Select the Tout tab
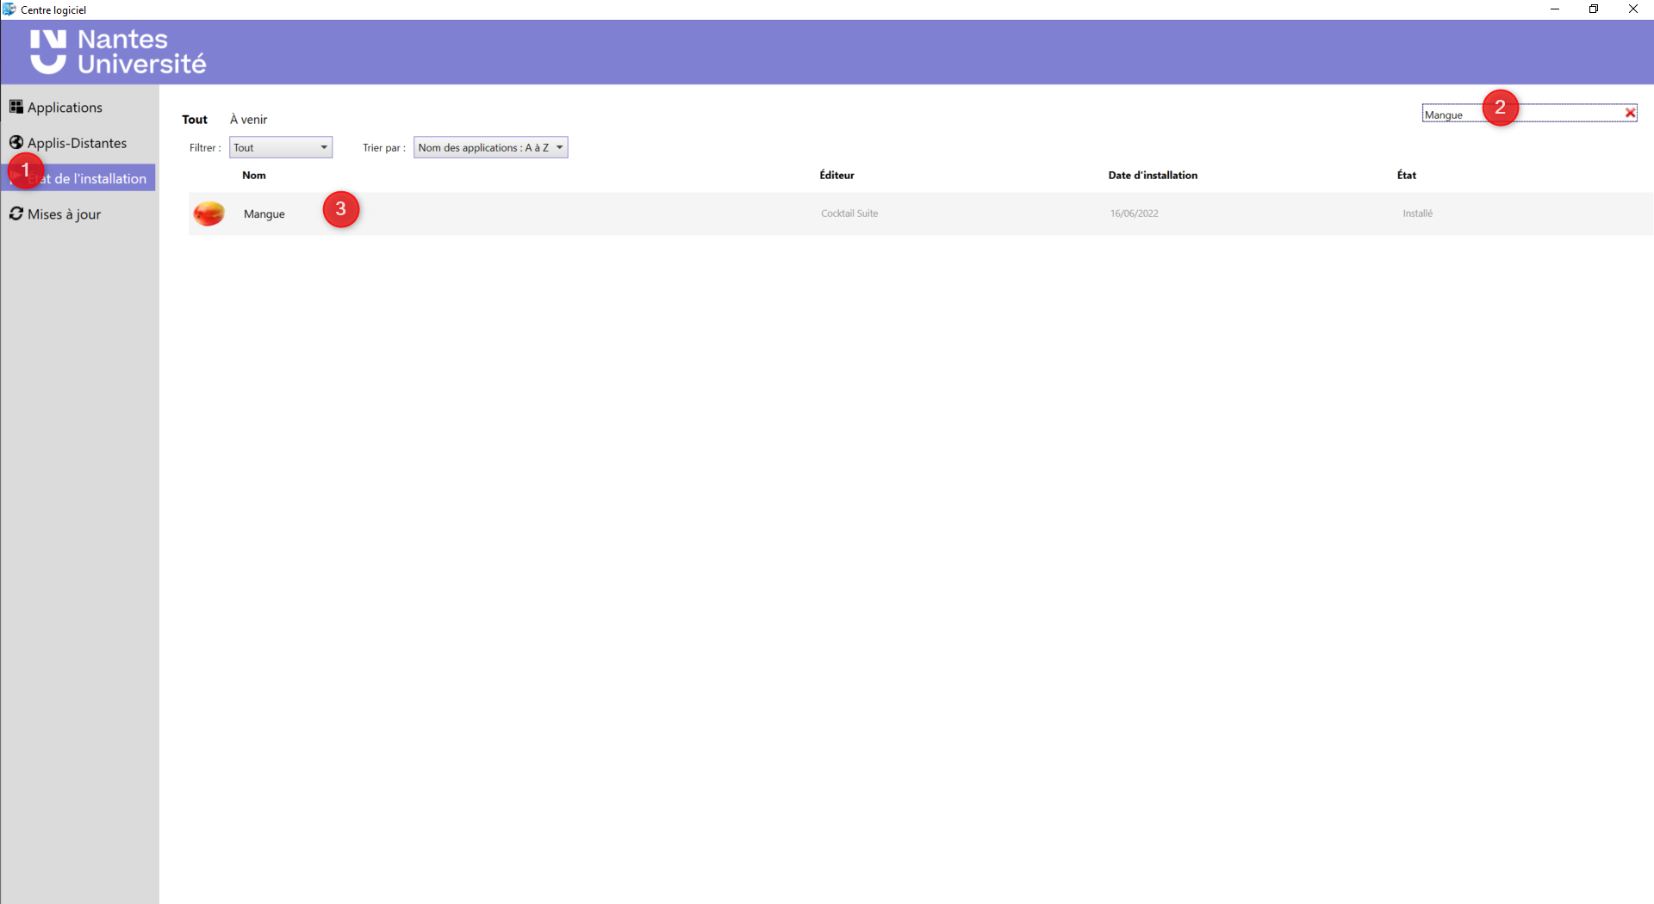1654x904 pixels. tap(195, 119)
